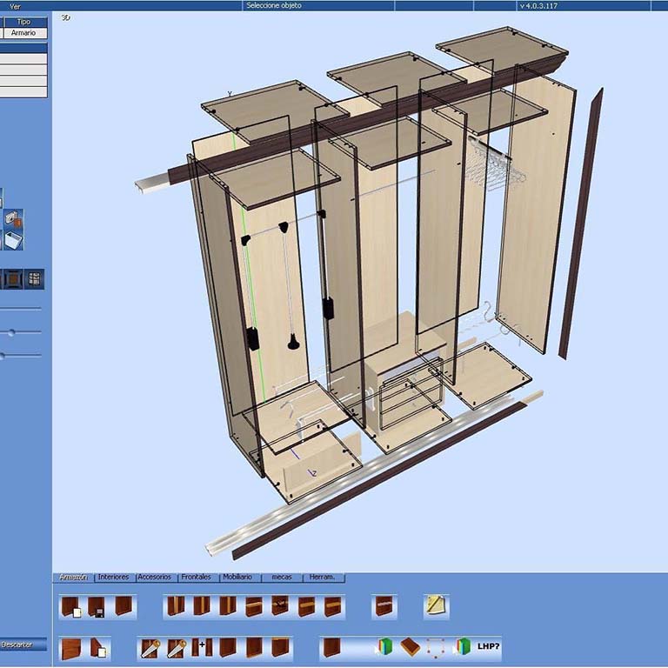Open the Ver menu
This screenshot has width=668, height=668.
click(15, 6)
